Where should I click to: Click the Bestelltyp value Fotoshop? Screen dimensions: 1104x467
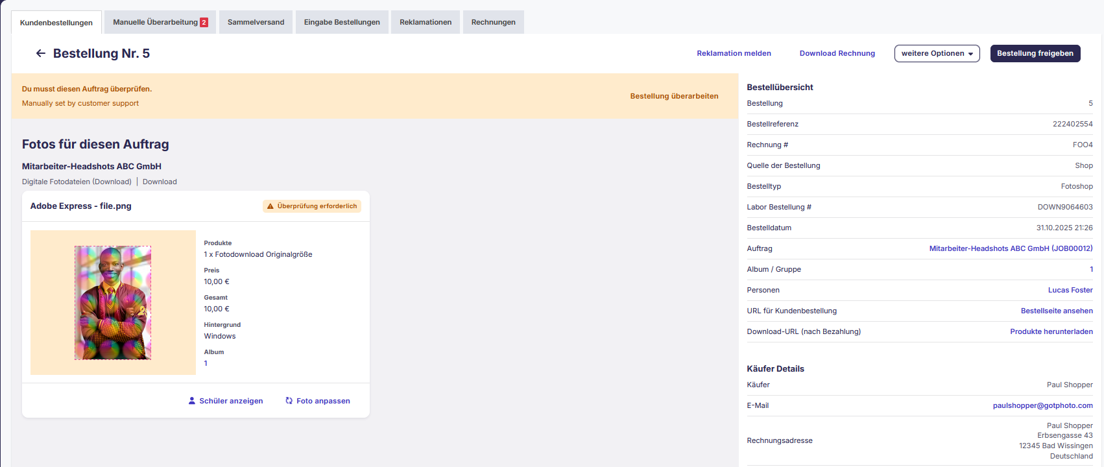pos(1077,186)
